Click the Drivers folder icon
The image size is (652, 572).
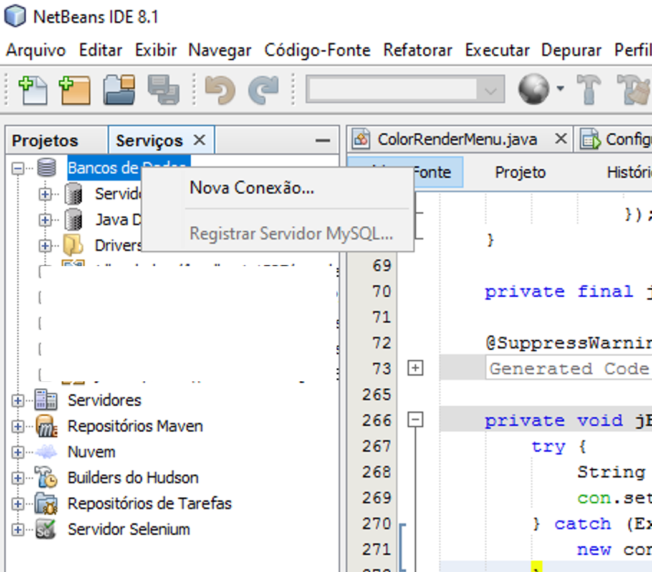73,245
